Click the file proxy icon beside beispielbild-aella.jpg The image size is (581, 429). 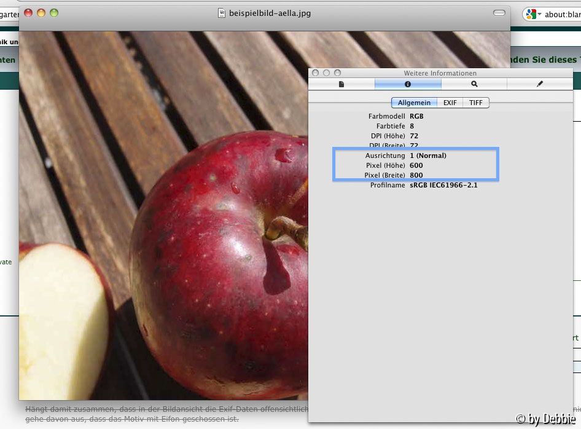222,13
